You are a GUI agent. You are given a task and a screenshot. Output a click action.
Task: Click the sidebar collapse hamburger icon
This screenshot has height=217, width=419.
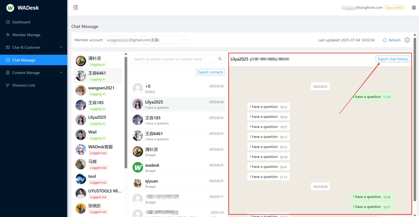click(76, 7)
